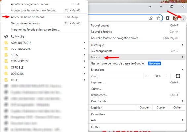The height and width of the screenshot is (132, 187).
Task: Open Paramètres from the menu
Action: (x=137, y=114)
